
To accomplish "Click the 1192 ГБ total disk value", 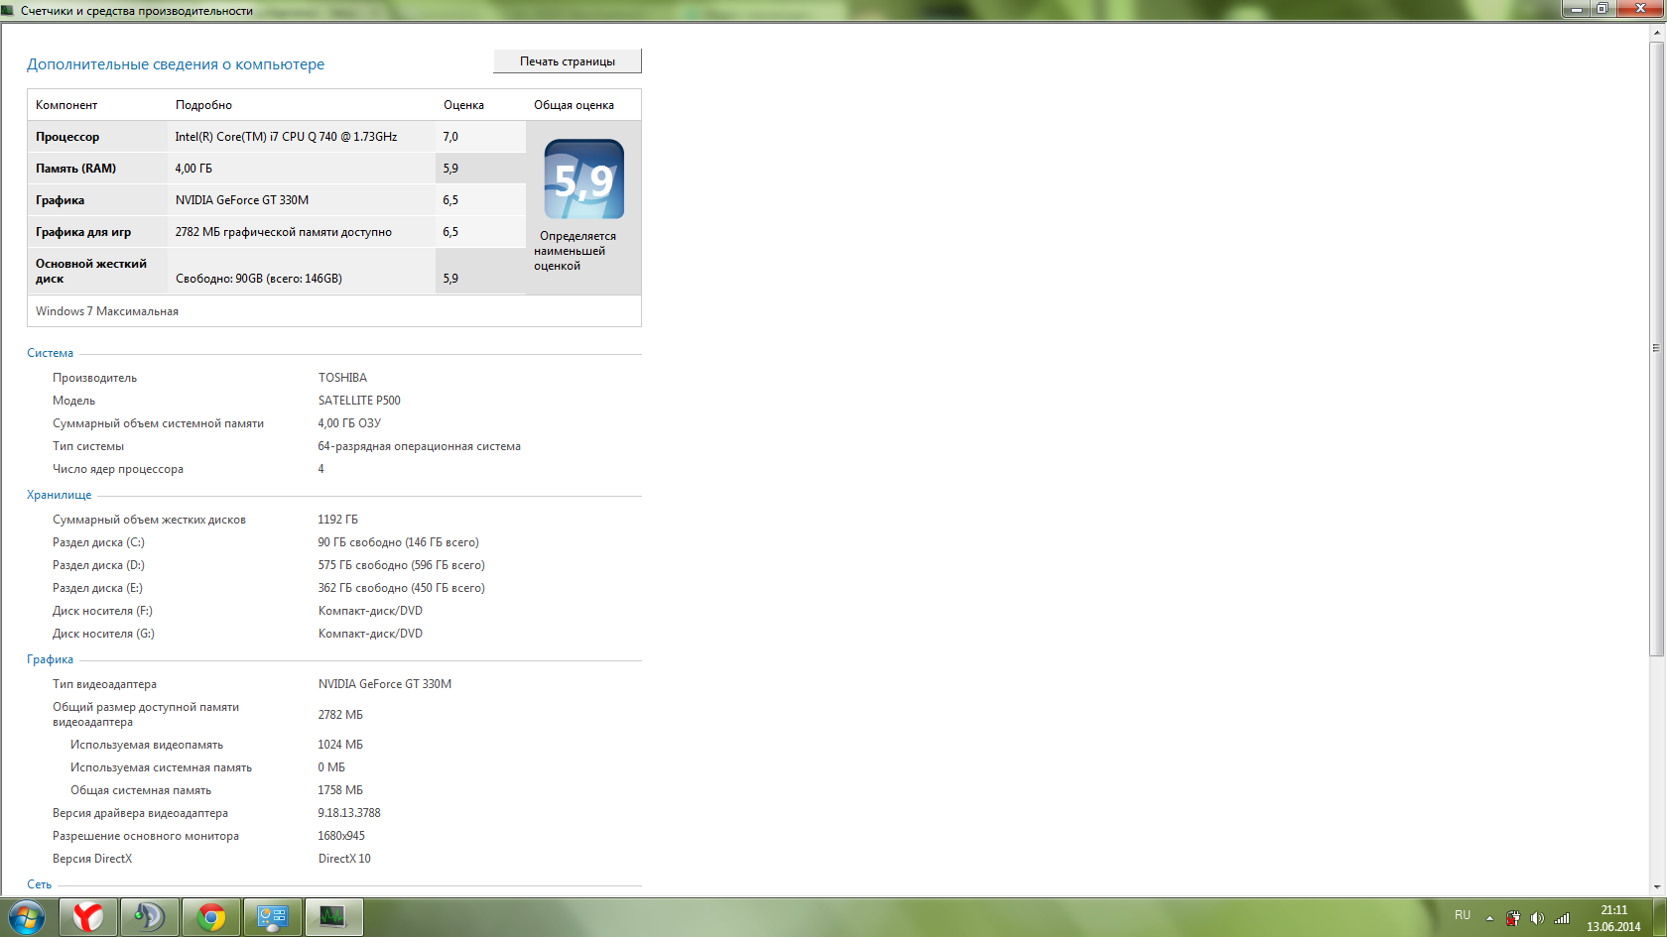I will pos(337,520).
